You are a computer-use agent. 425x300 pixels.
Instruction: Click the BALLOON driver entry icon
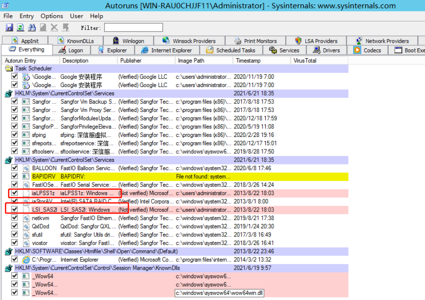click(26, 168)
